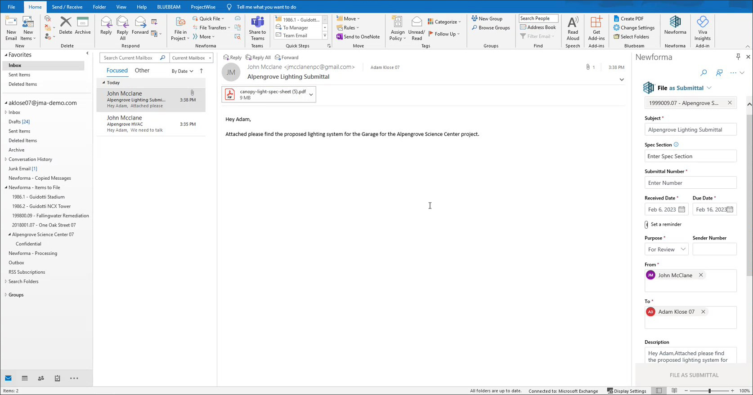Image resolution: width=753 pixels, height=395 pixels.
Task: Click the Browse Groups button
Action: (491, 28)
